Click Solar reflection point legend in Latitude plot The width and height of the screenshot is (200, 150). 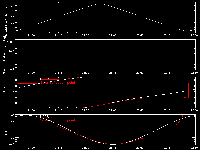click(x=58, y=120)
